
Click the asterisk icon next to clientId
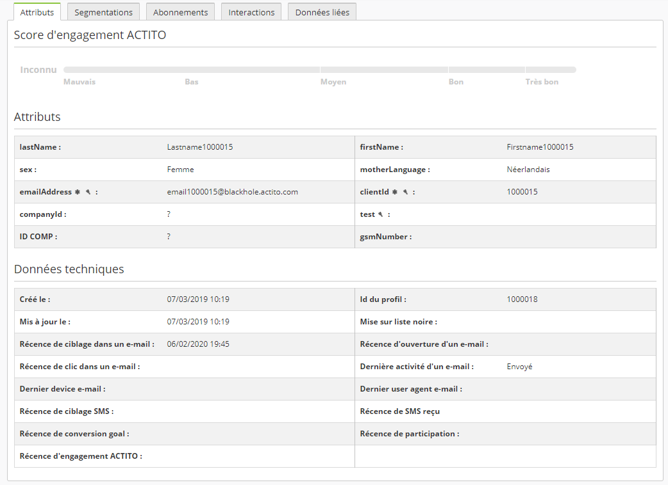click(395, 192)
